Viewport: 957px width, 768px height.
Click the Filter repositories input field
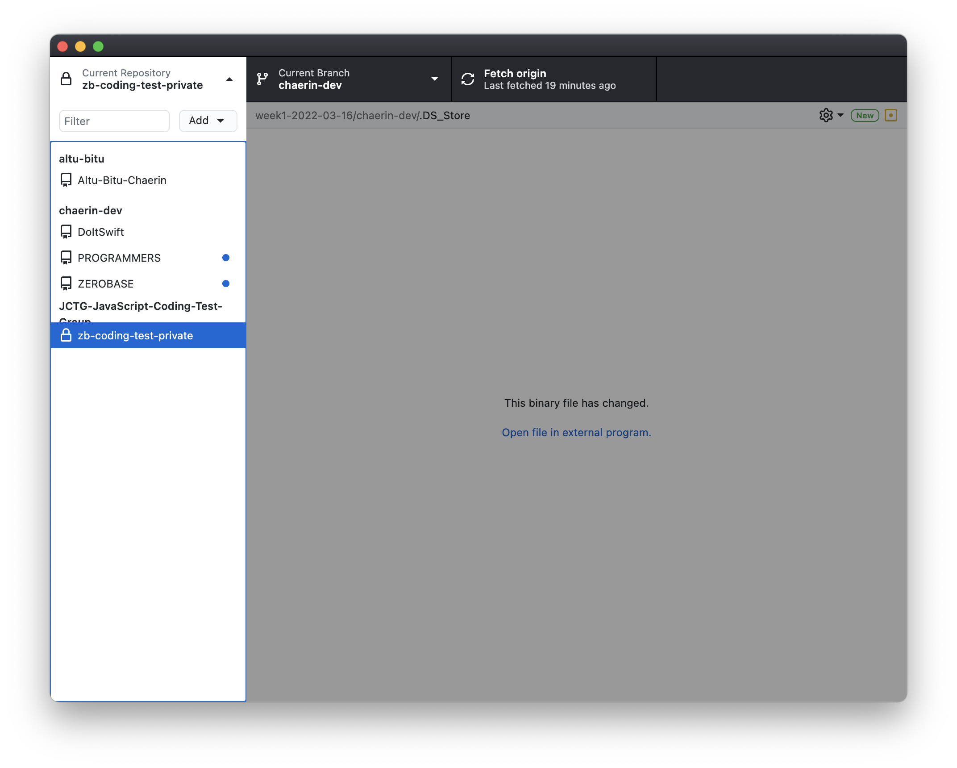pos(115,121)
